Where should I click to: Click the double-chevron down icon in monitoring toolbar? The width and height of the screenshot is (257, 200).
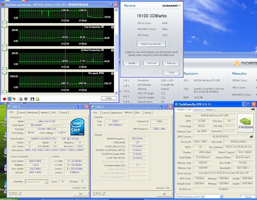tap(25, 99)
